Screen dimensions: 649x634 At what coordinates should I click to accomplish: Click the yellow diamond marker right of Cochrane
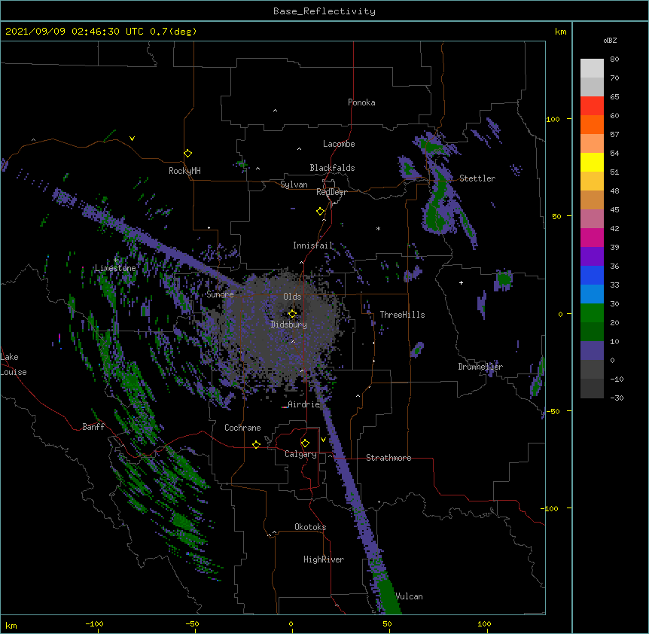(256, 444)
